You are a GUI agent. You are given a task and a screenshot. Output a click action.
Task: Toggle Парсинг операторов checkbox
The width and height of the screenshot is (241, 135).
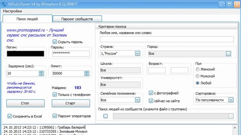(55, 116)
